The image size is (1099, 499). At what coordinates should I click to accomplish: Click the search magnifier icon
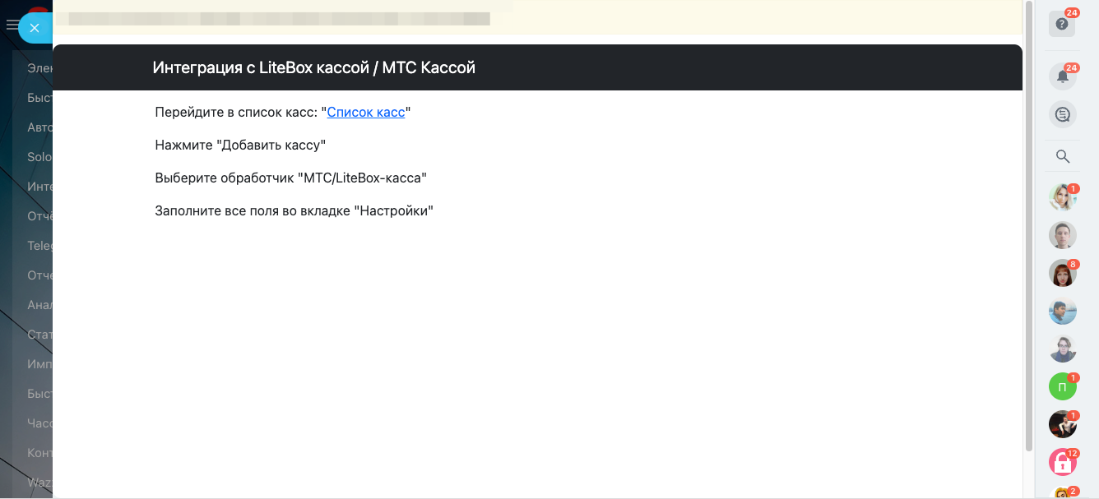tap(1062, 156)
